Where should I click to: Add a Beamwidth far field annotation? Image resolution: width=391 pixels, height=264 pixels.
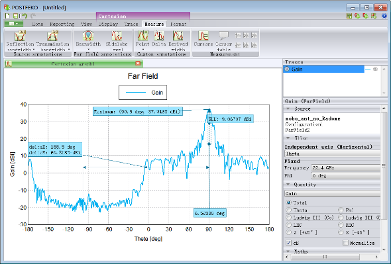[x=88, y=36]
